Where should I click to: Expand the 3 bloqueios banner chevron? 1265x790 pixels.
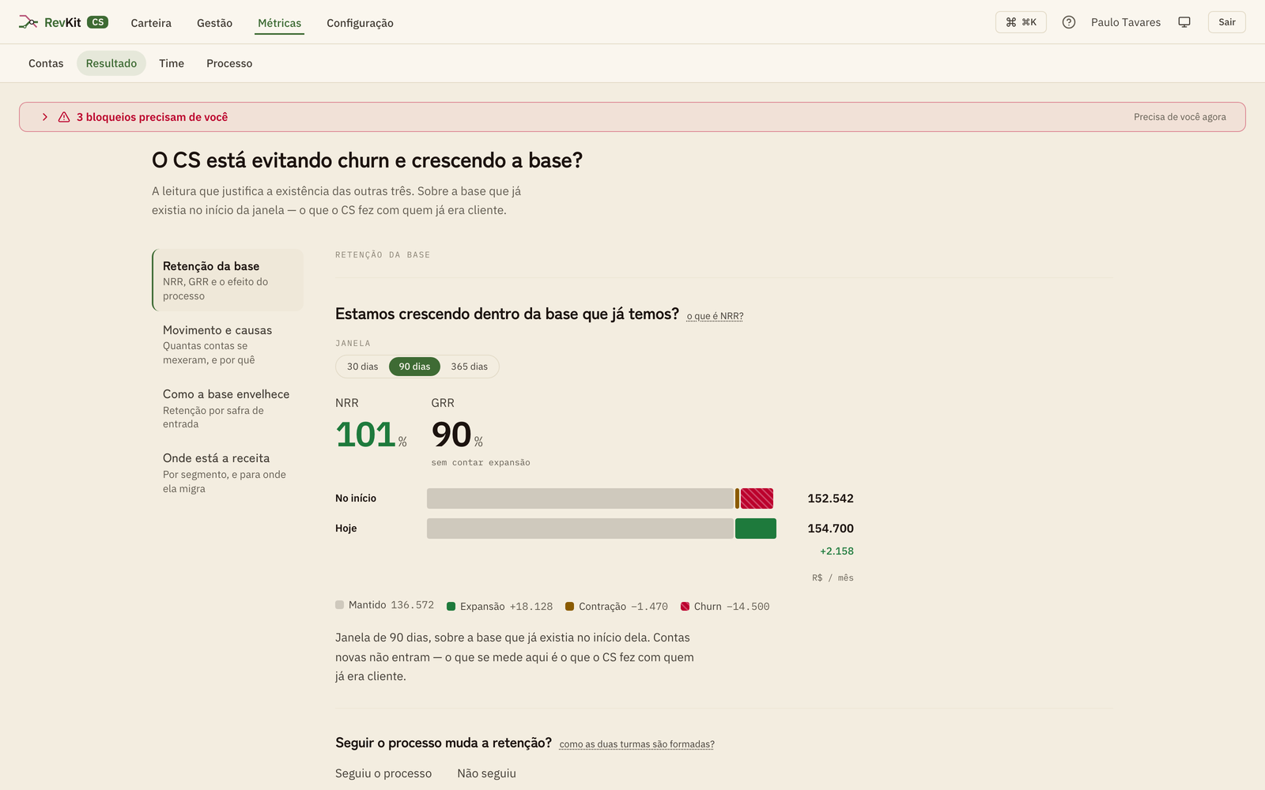pyautogui.click(x=45, y=117)
